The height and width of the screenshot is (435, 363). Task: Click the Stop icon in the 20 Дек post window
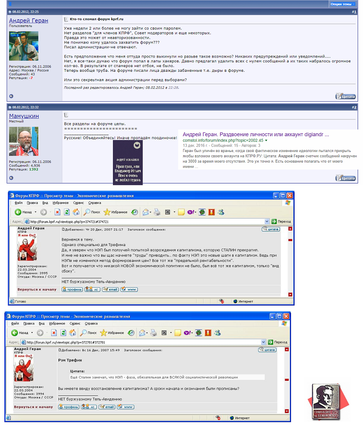(57, 212)
